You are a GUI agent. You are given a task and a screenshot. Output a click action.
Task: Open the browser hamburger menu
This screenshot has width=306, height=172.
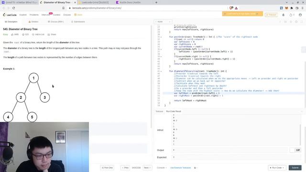pyautogui.click(x=303, y=8)
